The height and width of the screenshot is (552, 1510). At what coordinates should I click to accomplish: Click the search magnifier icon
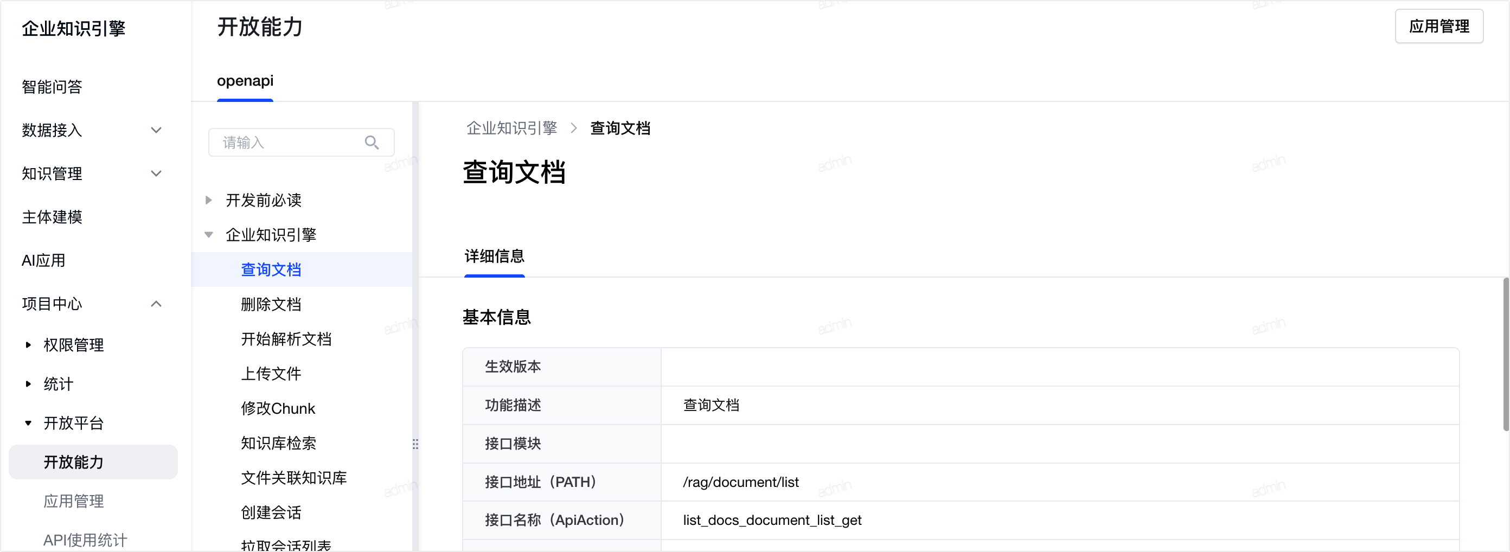click(372, 143)
